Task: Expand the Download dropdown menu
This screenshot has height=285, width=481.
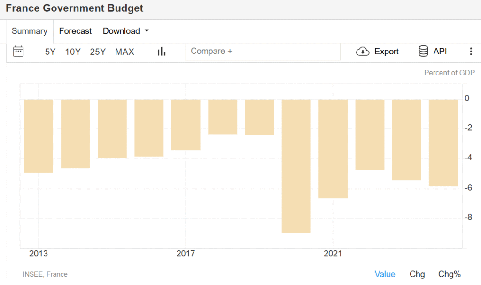Action: pos(126,31)
